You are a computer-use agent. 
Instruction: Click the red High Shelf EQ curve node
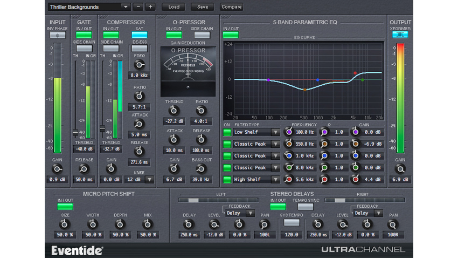(x=355, y=73)
